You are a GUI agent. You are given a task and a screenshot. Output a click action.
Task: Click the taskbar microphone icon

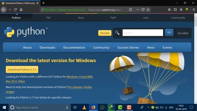[67, 107]
